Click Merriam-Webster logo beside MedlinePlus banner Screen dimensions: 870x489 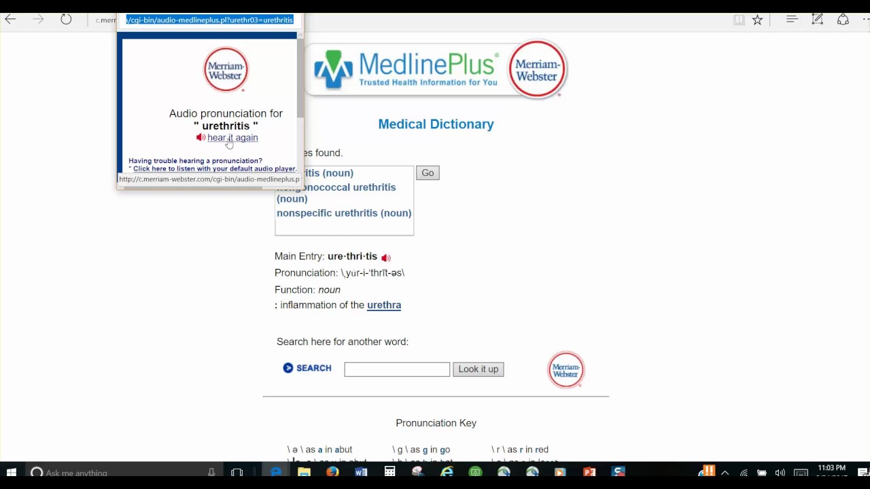point(538,69)
